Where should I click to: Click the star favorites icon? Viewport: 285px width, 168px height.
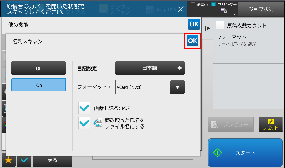click(x=9, y=160)
